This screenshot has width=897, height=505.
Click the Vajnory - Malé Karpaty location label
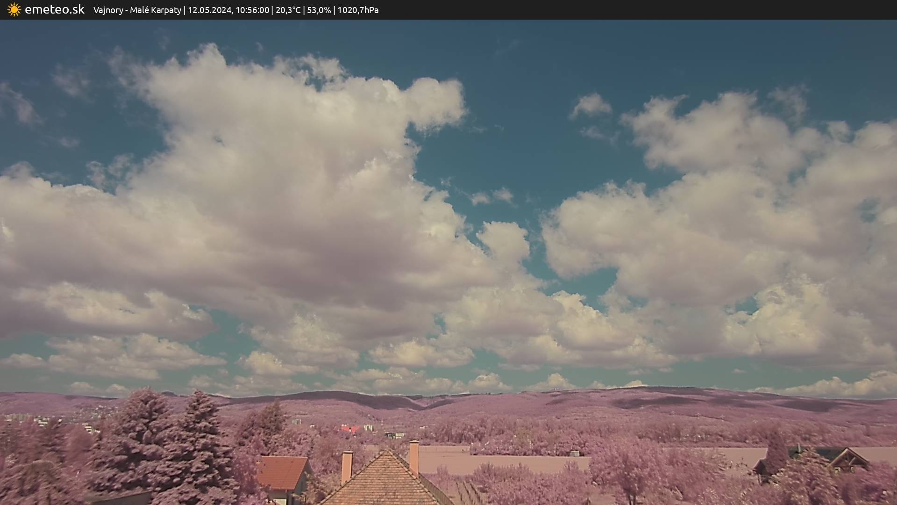point(137,10)
